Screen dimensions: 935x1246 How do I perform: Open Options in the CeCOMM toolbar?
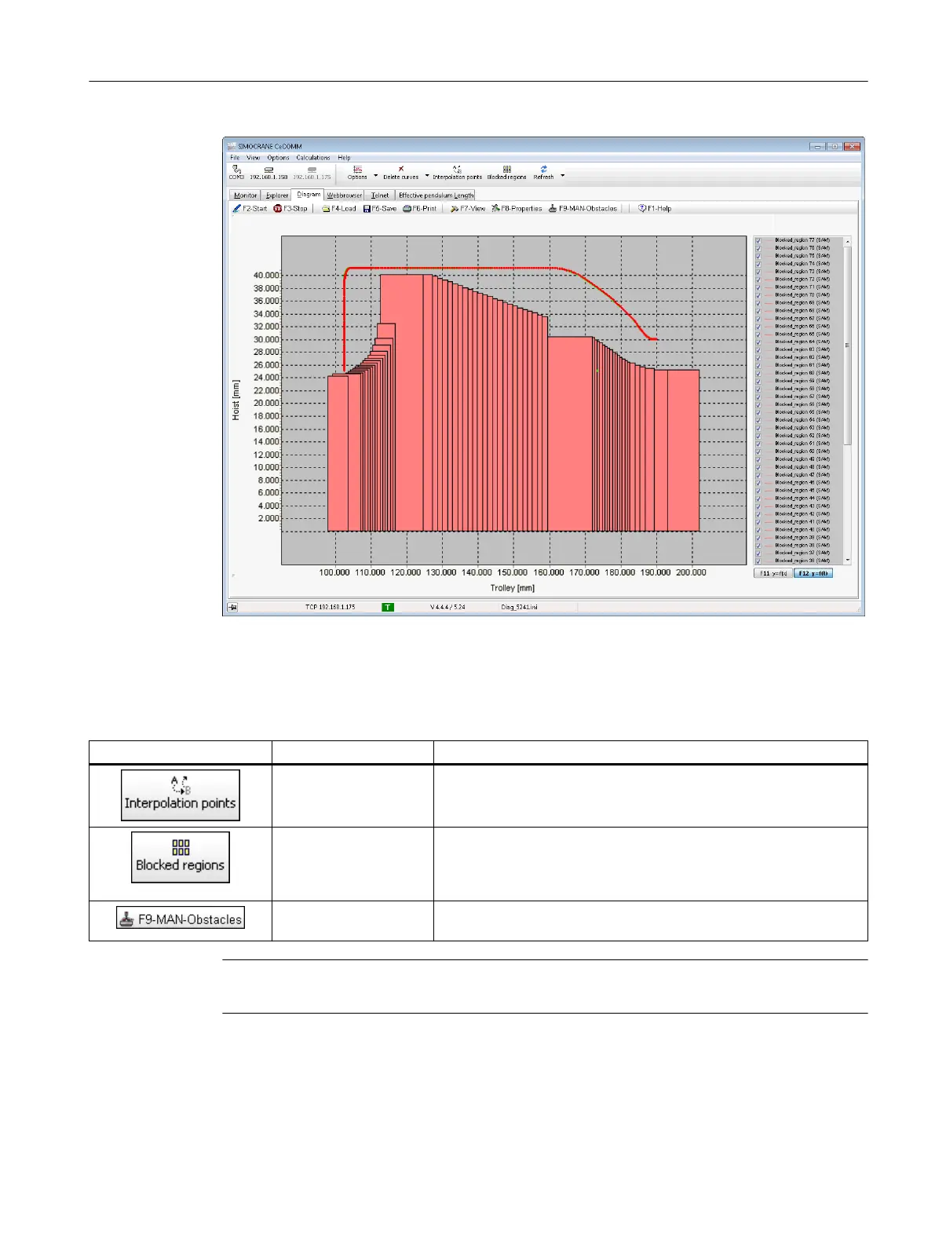[x=357, y=173]
